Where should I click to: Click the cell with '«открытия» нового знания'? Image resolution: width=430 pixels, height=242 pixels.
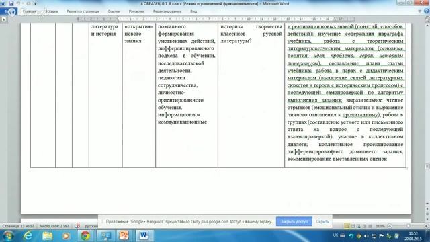(138, 34)
